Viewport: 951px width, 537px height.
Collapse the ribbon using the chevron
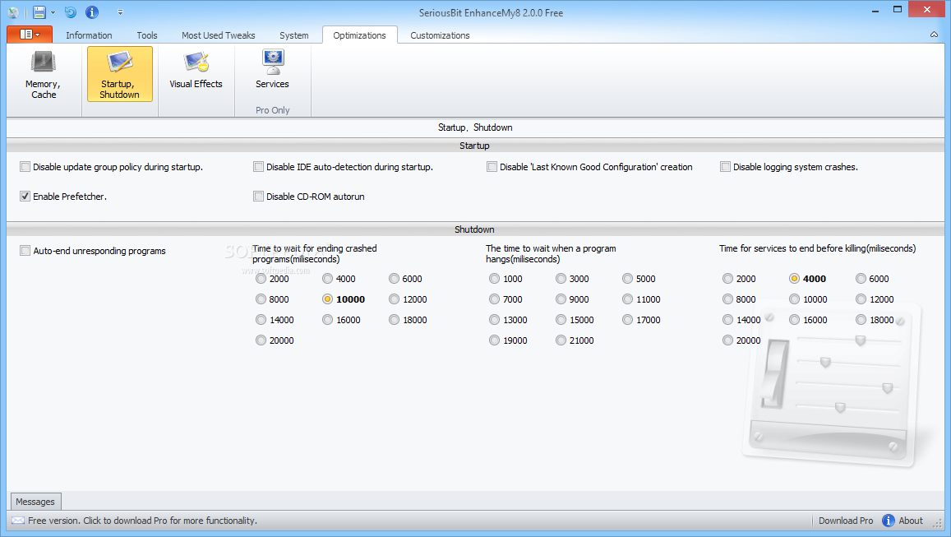[x=934, y=35]
